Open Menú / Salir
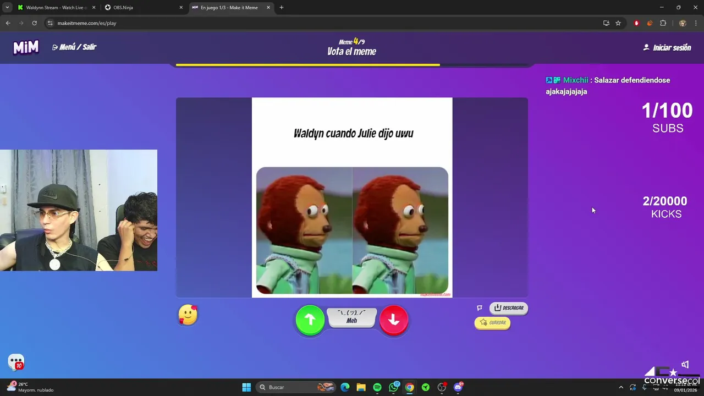This screenshot has width=704, height=396. (x=74, y=47)
